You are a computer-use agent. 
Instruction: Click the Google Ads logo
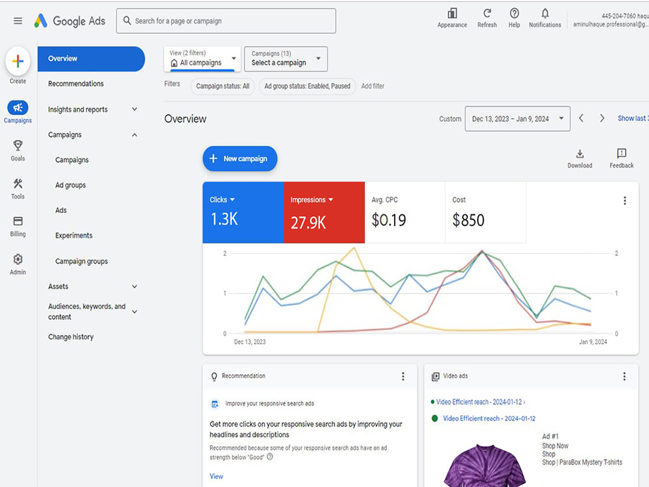(69, 21)
